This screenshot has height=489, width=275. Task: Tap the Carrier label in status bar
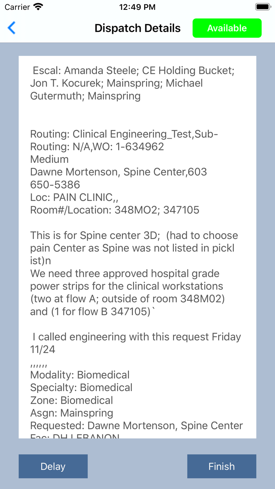17,7
